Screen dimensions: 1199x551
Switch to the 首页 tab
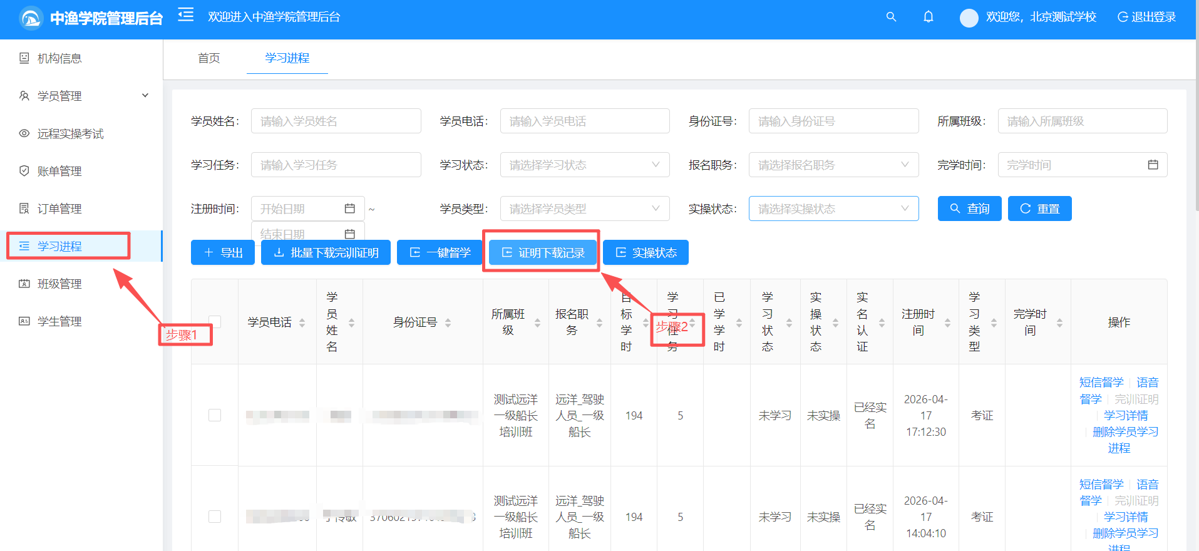pyautogui.click(x=209, y=58)
